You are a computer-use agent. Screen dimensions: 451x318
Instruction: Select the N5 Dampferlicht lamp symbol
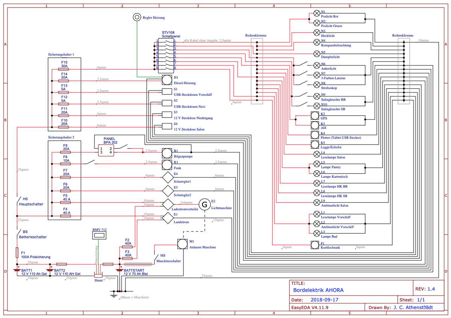tap(316, 54)
